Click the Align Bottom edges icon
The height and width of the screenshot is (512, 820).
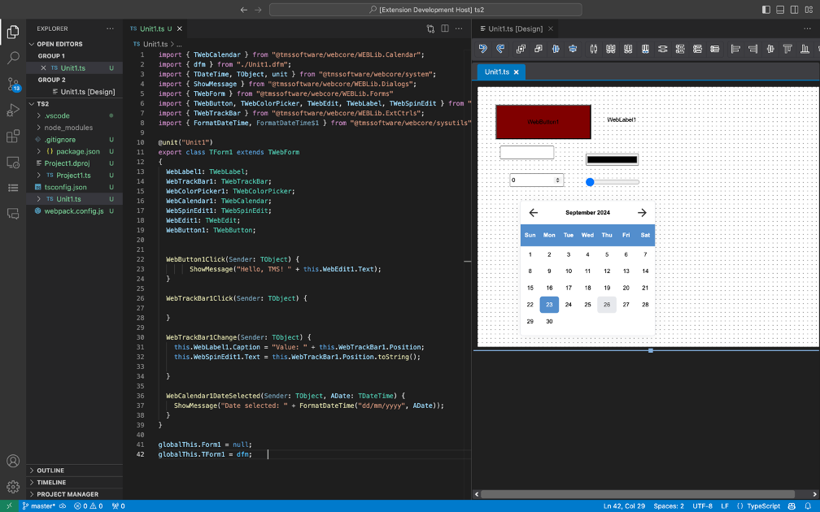click(805, 49)
